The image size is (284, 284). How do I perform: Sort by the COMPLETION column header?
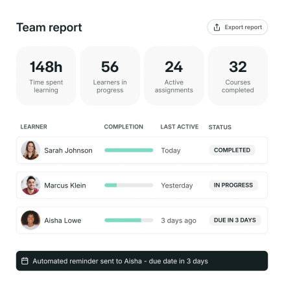[124, 126]
